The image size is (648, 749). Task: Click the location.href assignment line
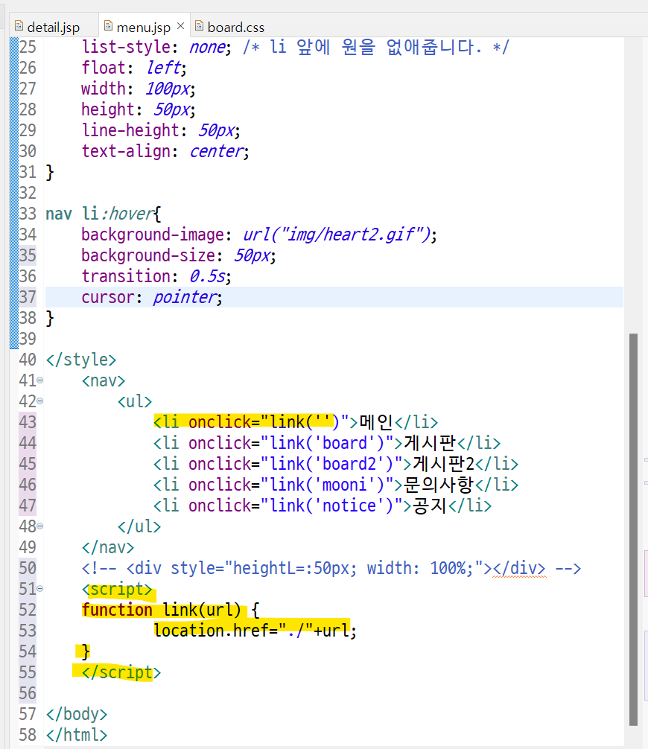coord(255,631)
